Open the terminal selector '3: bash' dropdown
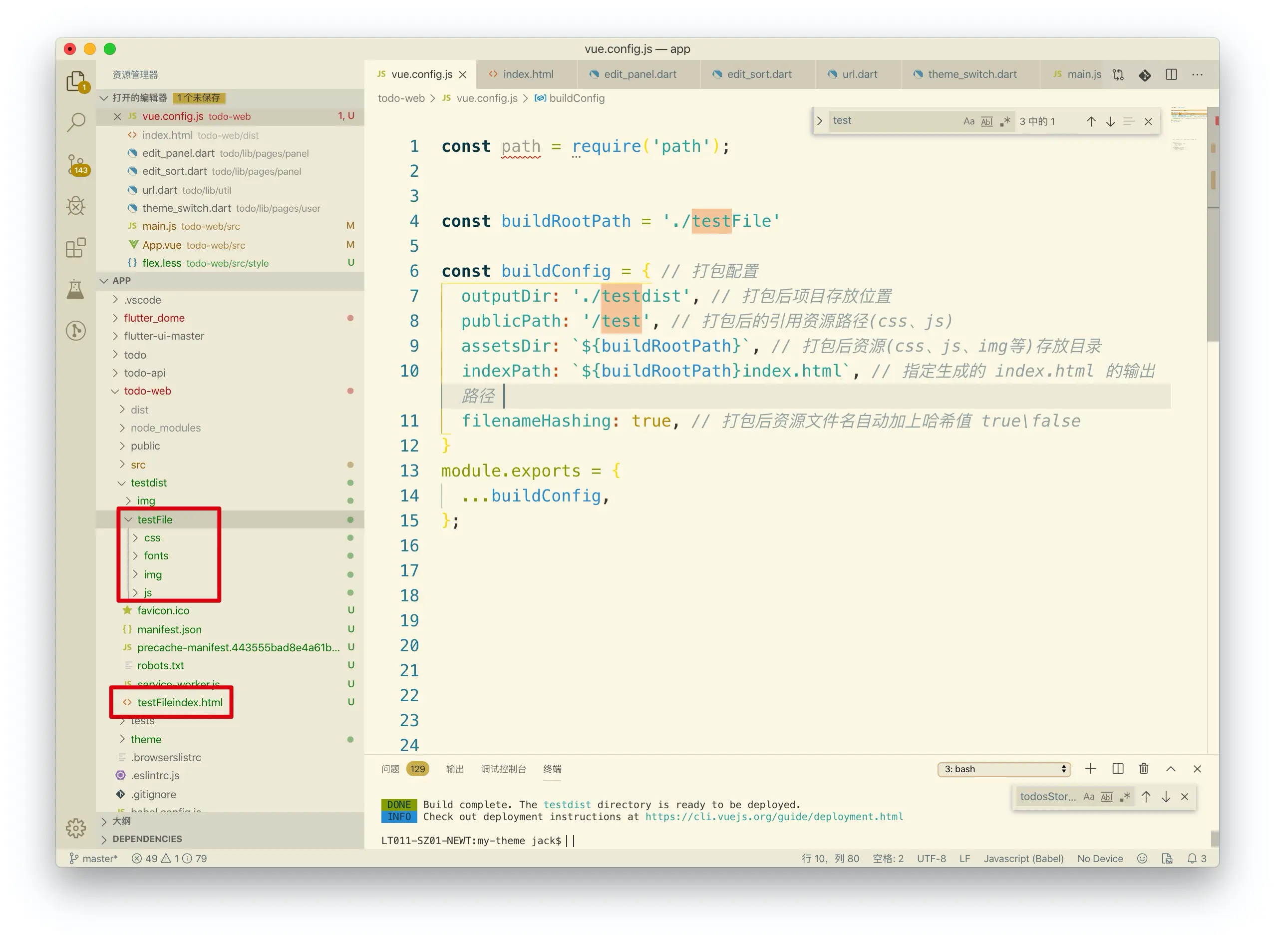The width and height of the screenshot is (1275, 941). tap(1003, 769)
